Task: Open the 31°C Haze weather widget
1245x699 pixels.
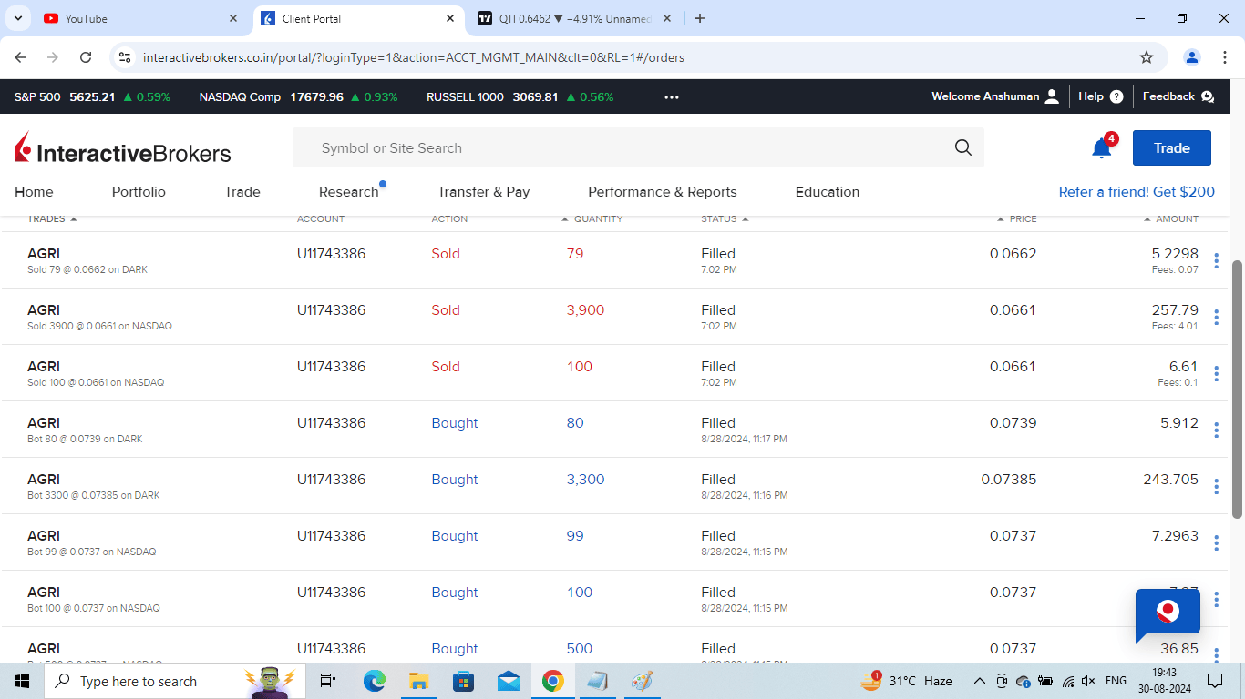Action: [906, 681]
